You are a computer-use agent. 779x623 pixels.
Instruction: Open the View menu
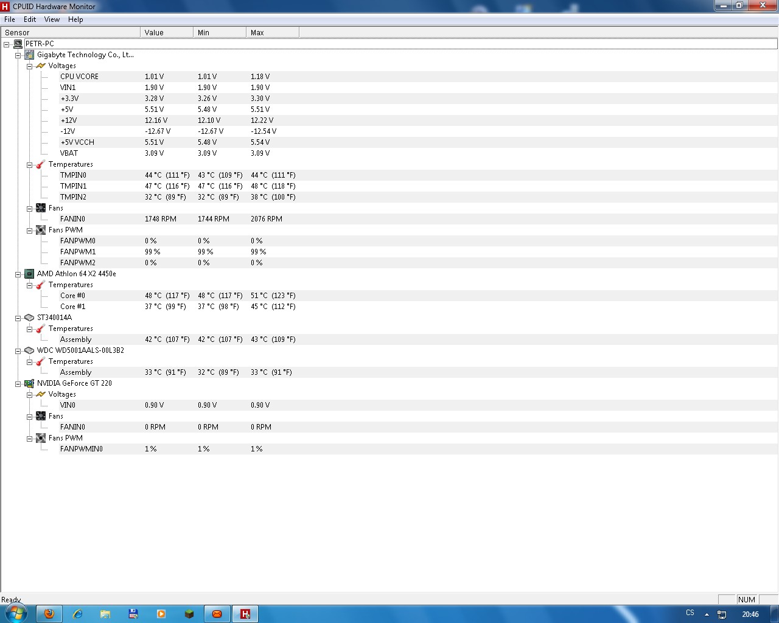click(52, 19)
